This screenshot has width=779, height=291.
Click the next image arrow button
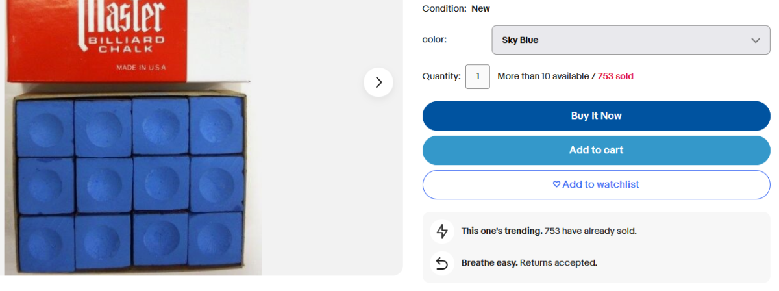click(378, 82)
